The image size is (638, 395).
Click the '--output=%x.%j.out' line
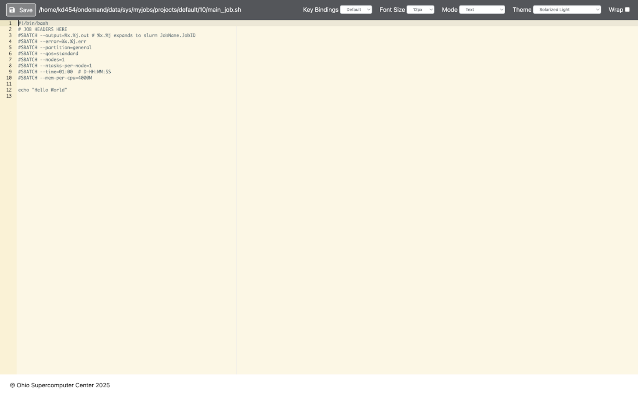(x=107, y=35)
